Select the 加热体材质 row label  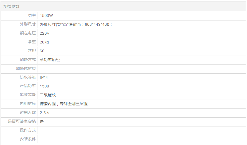point(26,69)
